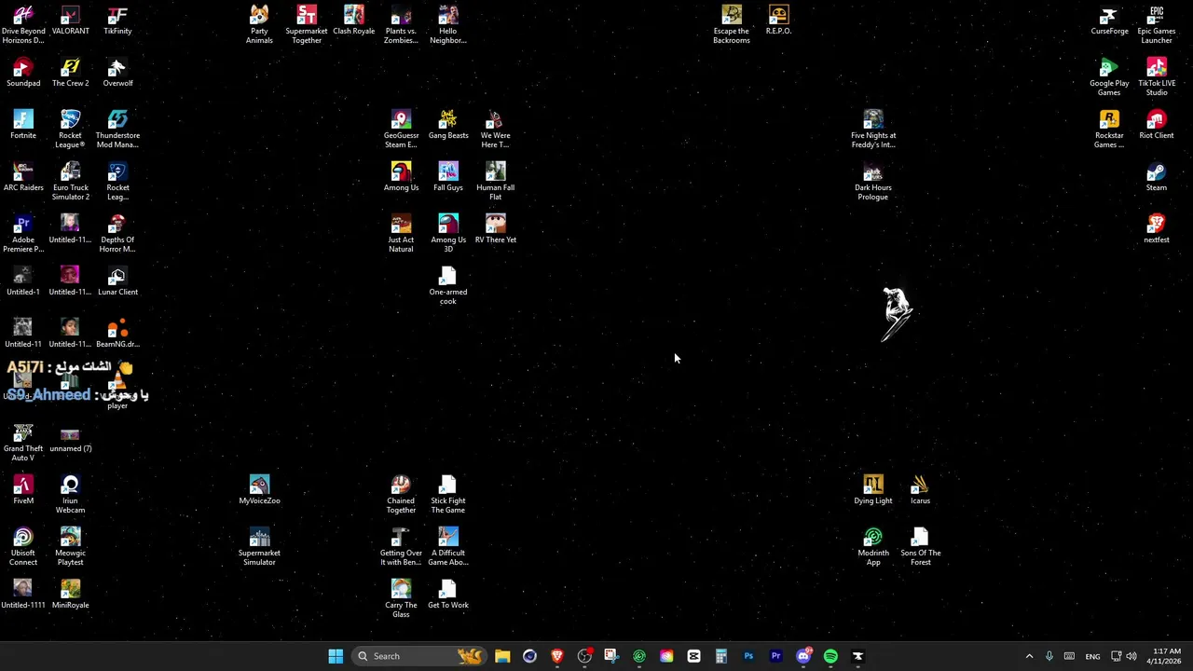This screenshot has width=1193, height=671.
Task: Select ARC Raiders desktop icon
Action: coord(23,177)
